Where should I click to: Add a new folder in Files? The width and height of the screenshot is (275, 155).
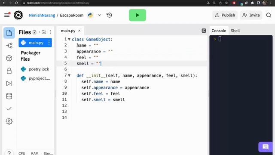(x=44, y=32)
